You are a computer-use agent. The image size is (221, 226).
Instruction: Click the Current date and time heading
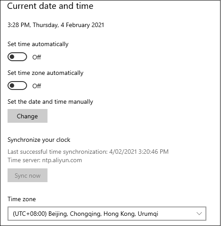(x=50, y=6)
